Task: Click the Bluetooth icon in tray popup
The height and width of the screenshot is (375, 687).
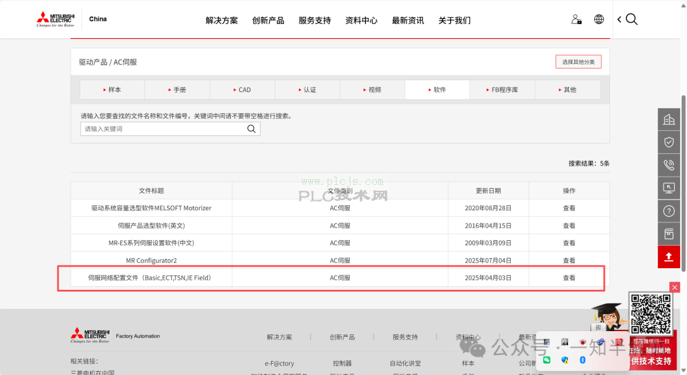Action: (583, 360)
